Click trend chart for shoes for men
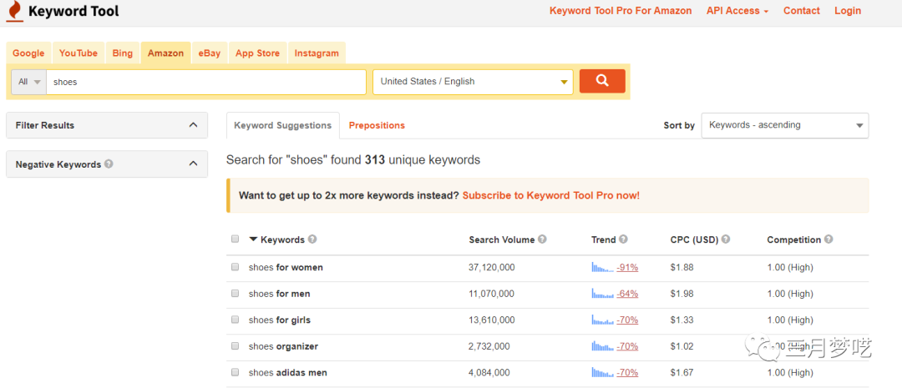Image resolution: width=902 pixels, height=388 pixels. [x=602, y=294]
